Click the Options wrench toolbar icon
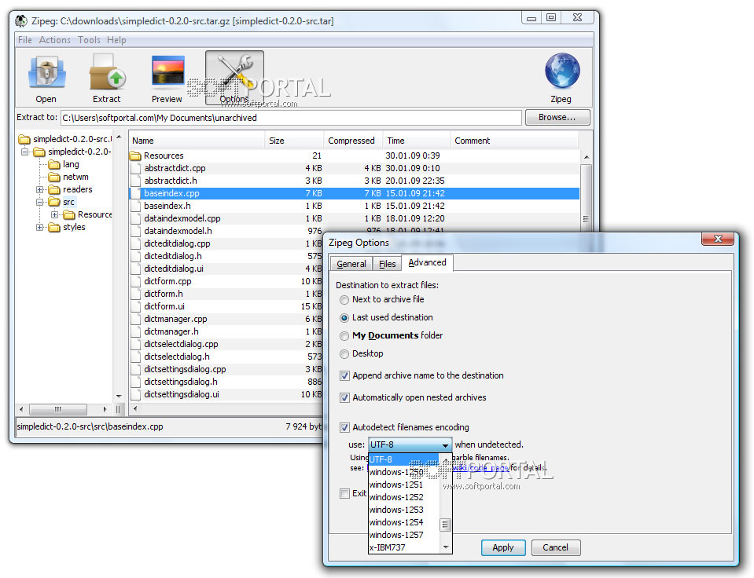 pyautogui.click(x=234, y=73)
